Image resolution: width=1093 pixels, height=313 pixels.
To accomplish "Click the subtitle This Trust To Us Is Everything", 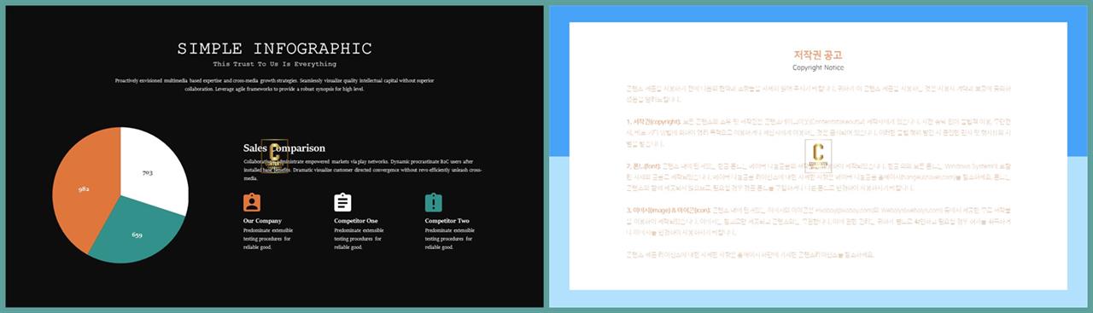I will [275, 64].
